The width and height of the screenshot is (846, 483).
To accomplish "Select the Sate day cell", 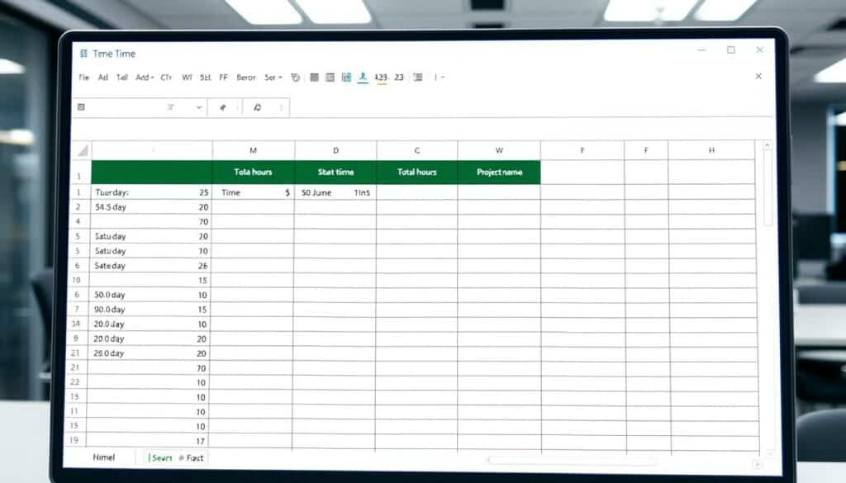I will pyautogui.click(x=151, y=266).
